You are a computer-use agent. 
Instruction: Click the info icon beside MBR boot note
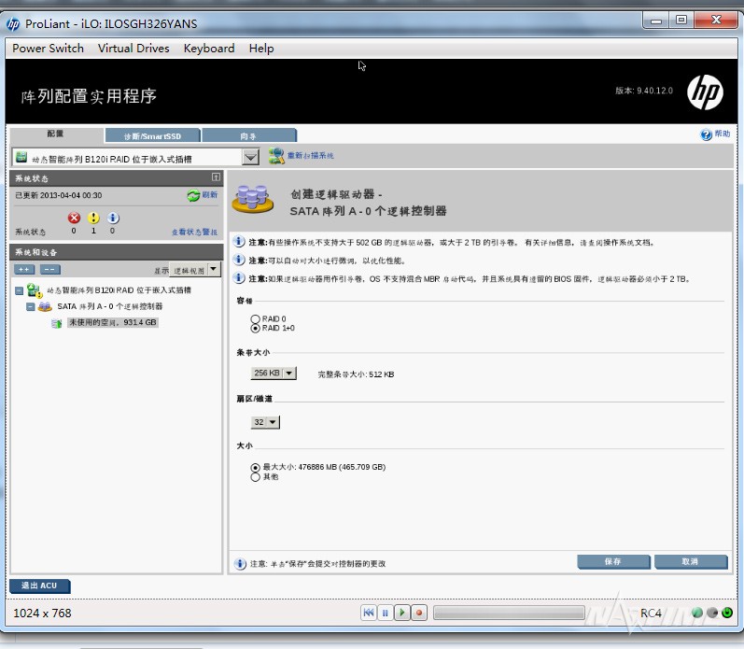pyautogui.click(x=240, y=277)
